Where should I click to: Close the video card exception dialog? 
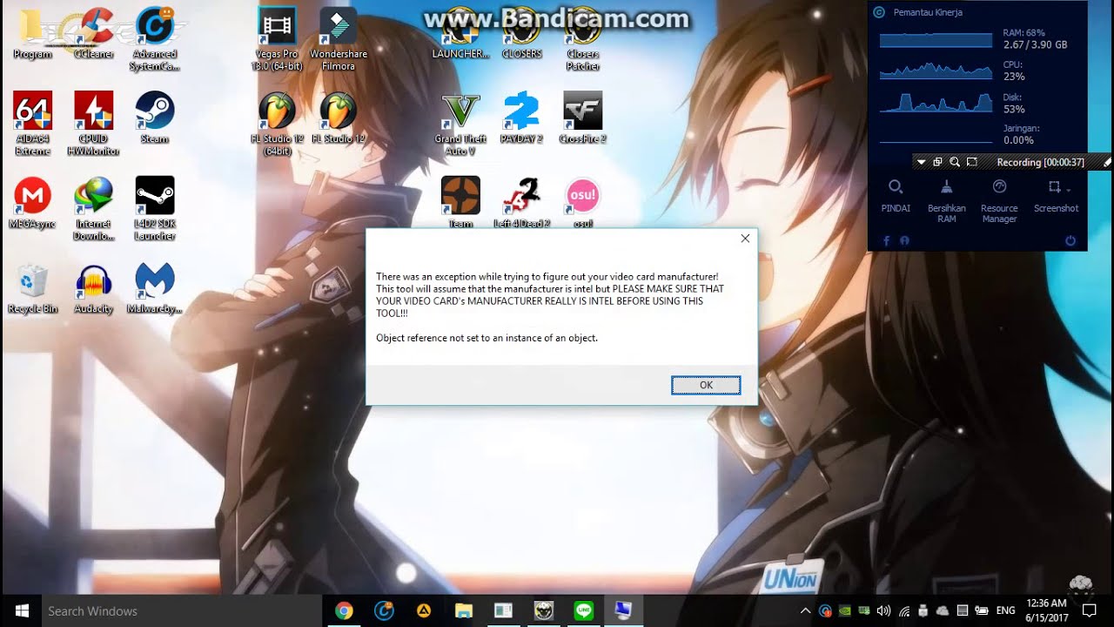coord(745,239)
